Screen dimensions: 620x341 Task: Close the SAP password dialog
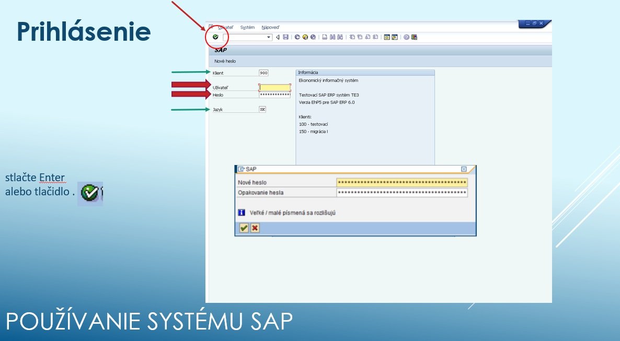[x=464, y=169]
